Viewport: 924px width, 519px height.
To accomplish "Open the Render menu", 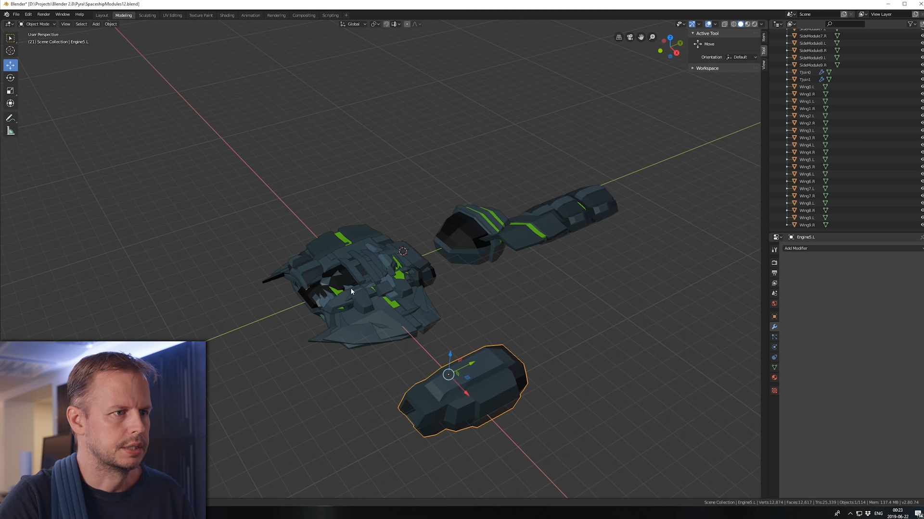I will 43,14.
